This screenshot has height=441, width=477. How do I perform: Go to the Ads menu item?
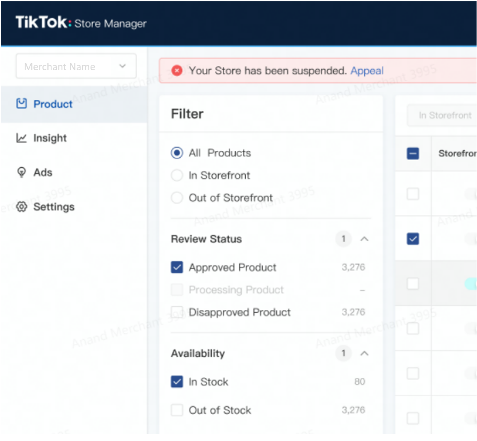[42, 172]
